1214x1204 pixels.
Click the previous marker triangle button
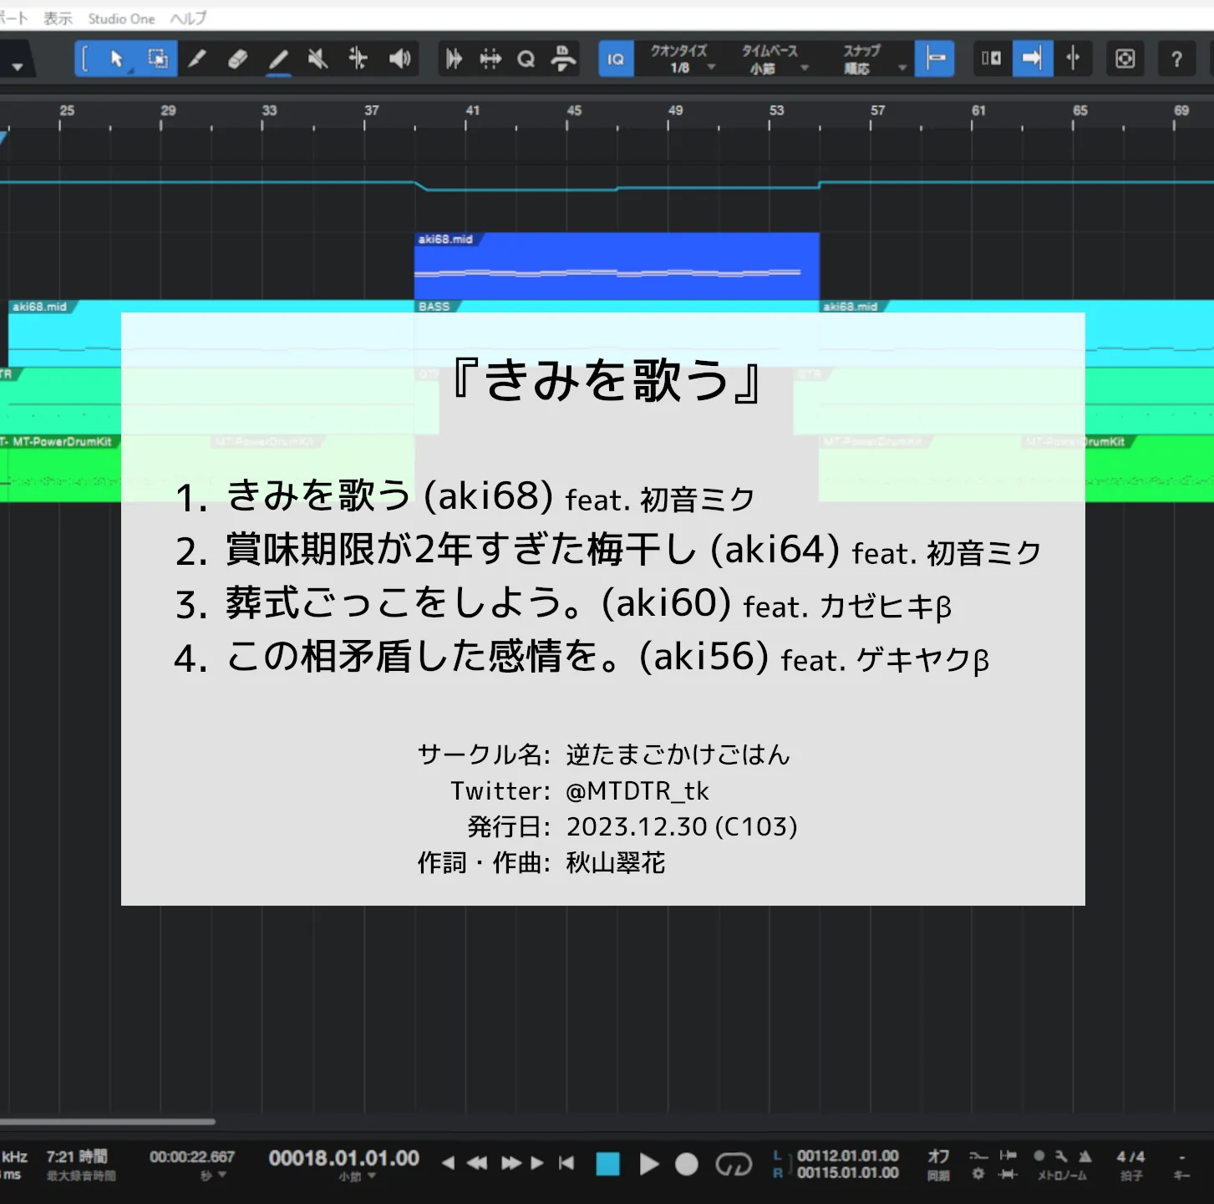click(x=449, y=1163)
